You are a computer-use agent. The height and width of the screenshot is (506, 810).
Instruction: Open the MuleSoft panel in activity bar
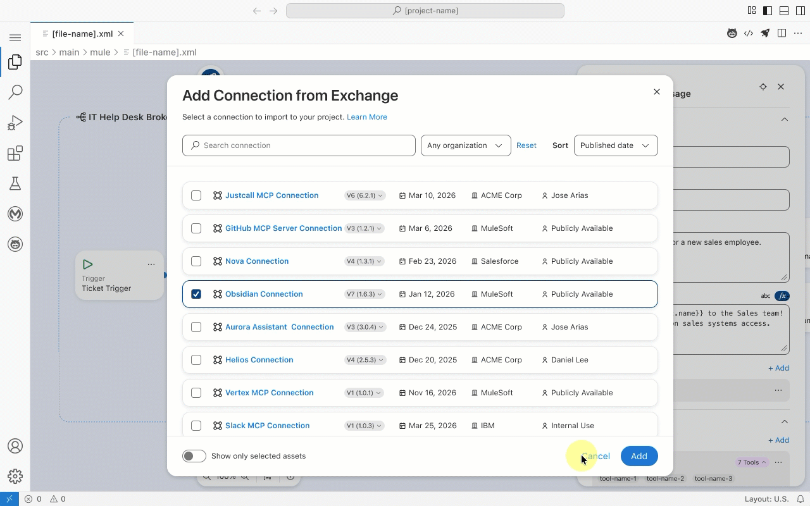coord(15,214)
